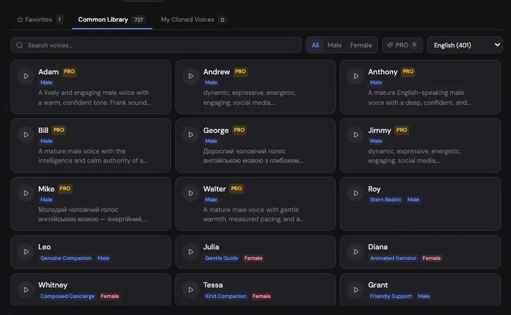The width and height of the screenshot is (511, 315).
Task: Play George's voice preview
Action: coord(191,135)
